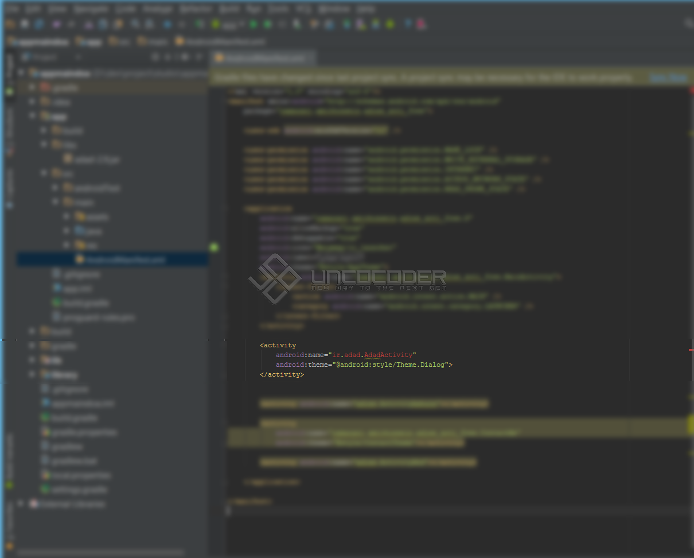Select local.properties in the project tree

click(x=75, y=475)
